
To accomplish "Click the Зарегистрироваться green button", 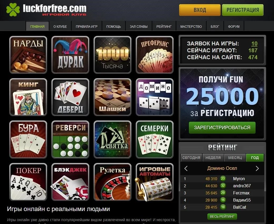I will 222,128.
